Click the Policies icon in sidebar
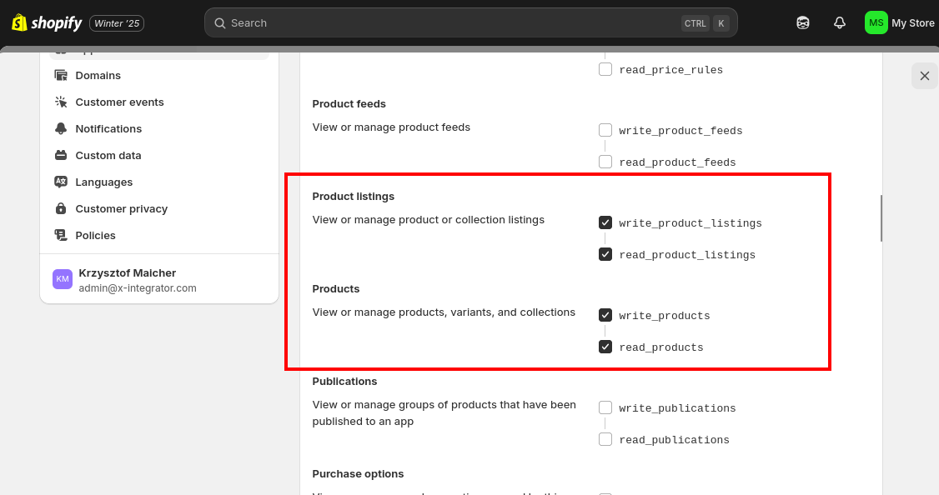Viewport: 939px width, 495px height. (61, 235)
